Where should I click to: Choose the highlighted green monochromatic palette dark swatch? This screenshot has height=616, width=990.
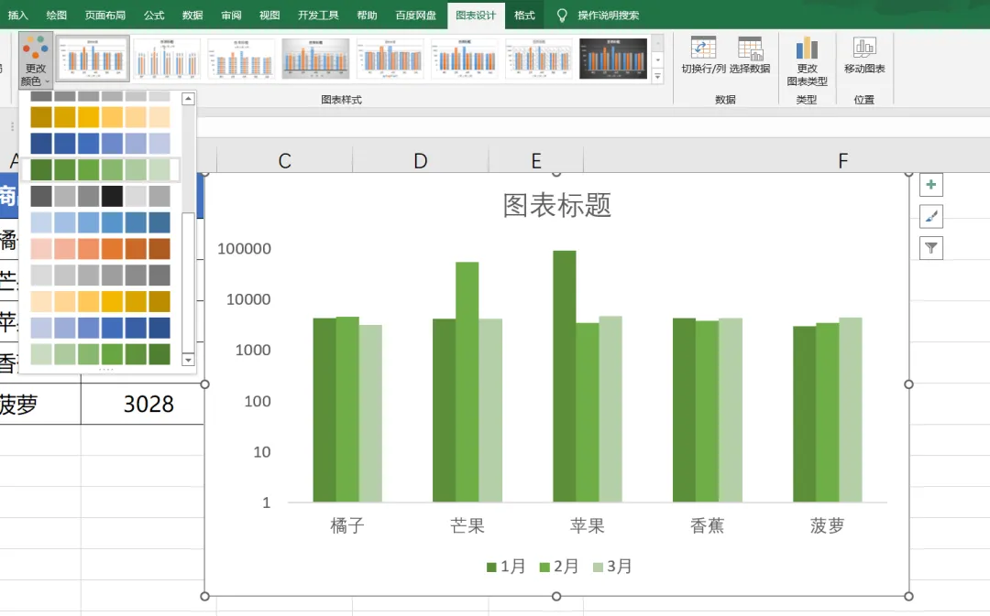41,169
